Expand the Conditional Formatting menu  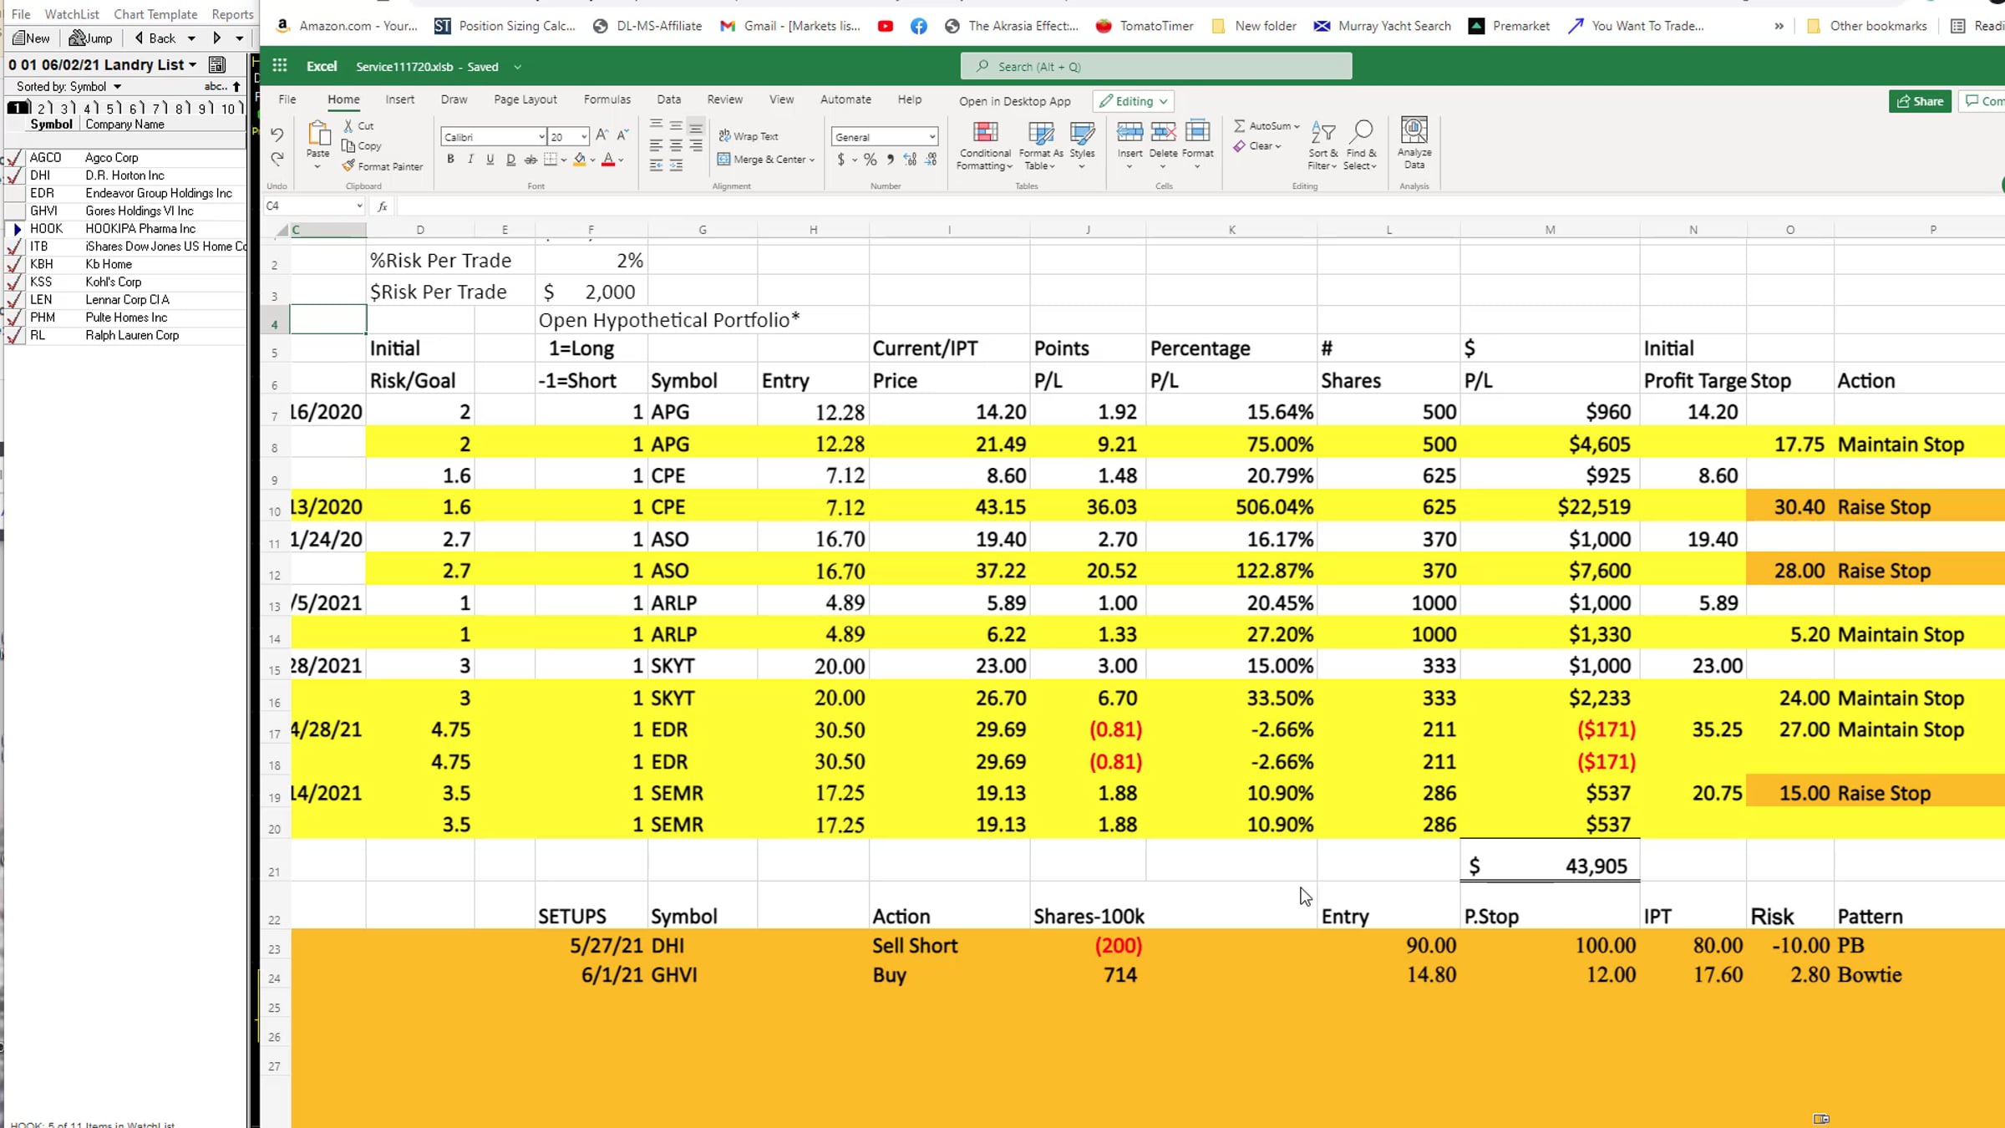[985, 144]
